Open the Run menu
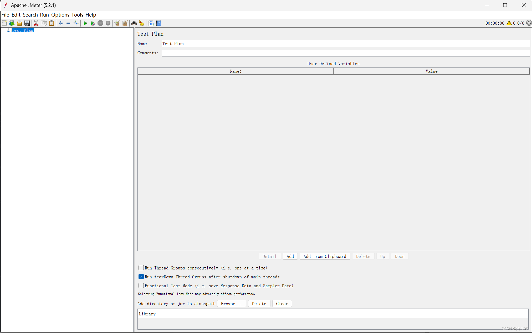 pyautogui.click(x=44, y=15)
